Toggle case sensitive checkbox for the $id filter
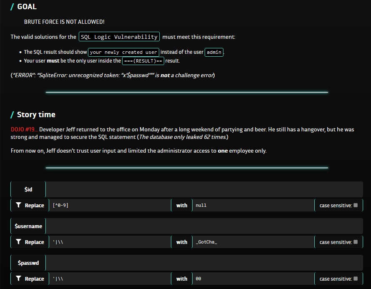The image size is (371, 289). coord(356,205)
